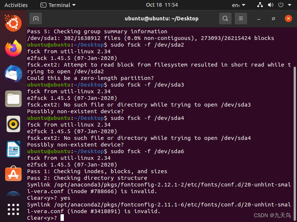Open Ubuntu Software store
Image resolution: width=297 pixels, height=222 pixels.
click(x=13, y=174)
